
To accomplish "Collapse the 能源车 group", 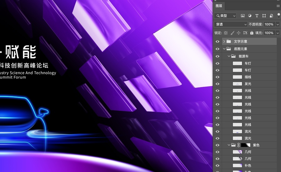I will point(229,56).
